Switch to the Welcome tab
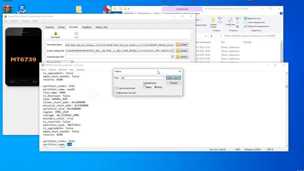The width and height of the screenshot is (304, 171). (49, 27)
